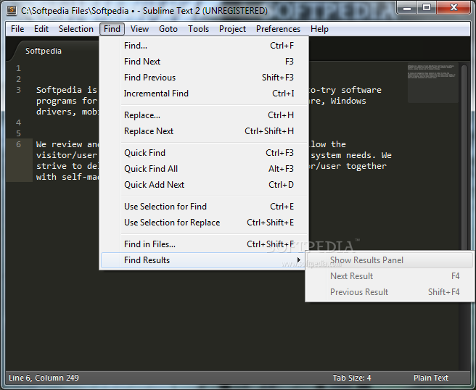Maximize the Sublime Text window
The image size is (476, 390).
pyautogui.click(x=427, y=7)
